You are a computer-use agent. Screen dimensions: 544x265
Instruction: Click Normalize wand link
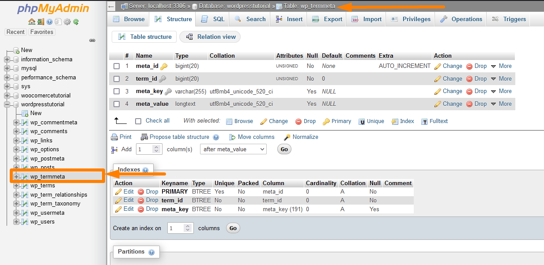301,137
